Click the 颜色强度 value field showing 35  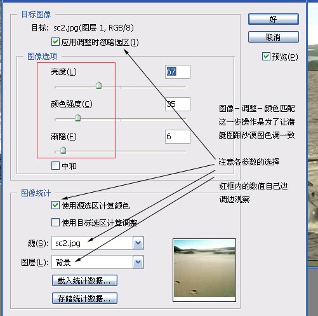click(x=178, y=104)
